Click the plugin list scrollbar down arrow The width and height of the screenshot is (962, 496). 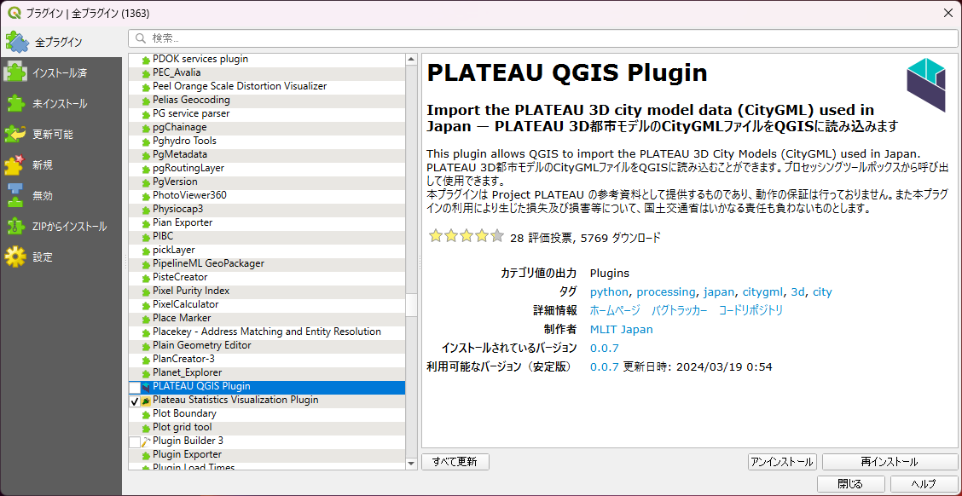pos(411,464)
